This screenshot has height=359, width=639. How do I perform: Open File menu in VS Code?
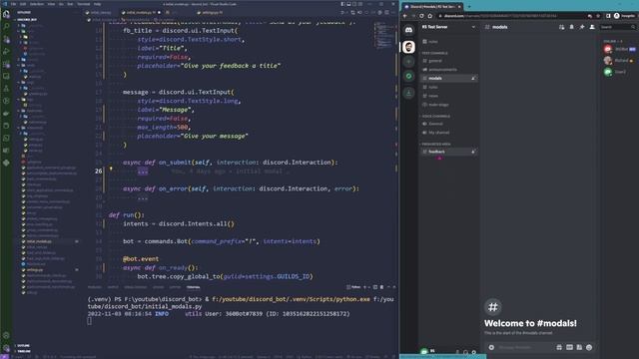pyautogui.click(x=13, y=4)
